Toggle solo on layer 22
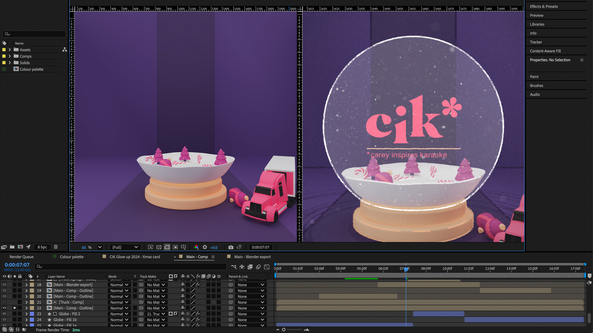 pyautogui.click(x=15, y=308)
